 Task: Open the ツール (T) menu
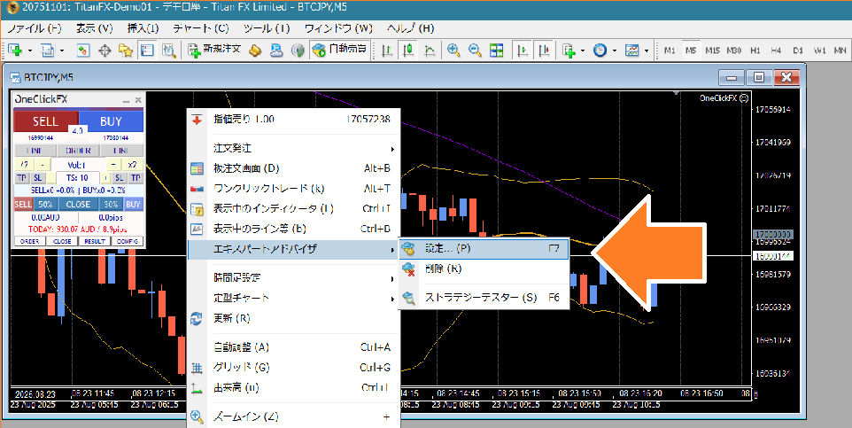click(267, 28)
